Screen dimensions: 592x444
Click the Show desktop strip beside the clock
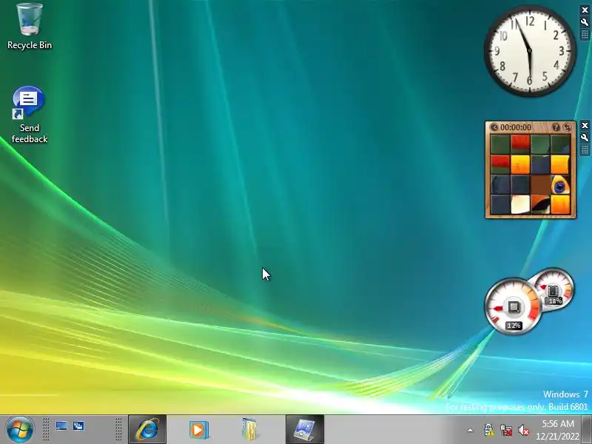(587, 429)
